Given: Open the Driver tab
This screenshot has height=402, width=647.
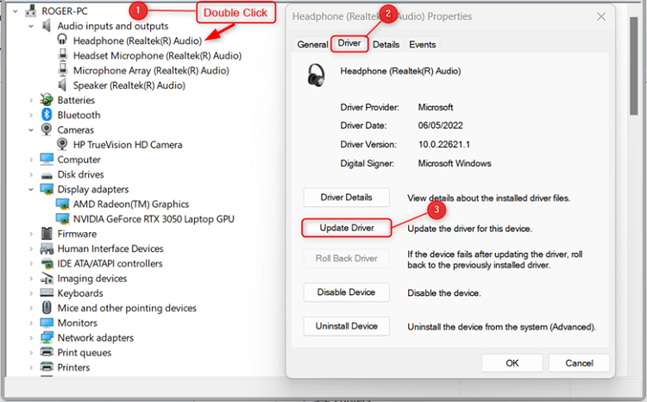Looking at the screenshot, I should [x=349, y=43].
